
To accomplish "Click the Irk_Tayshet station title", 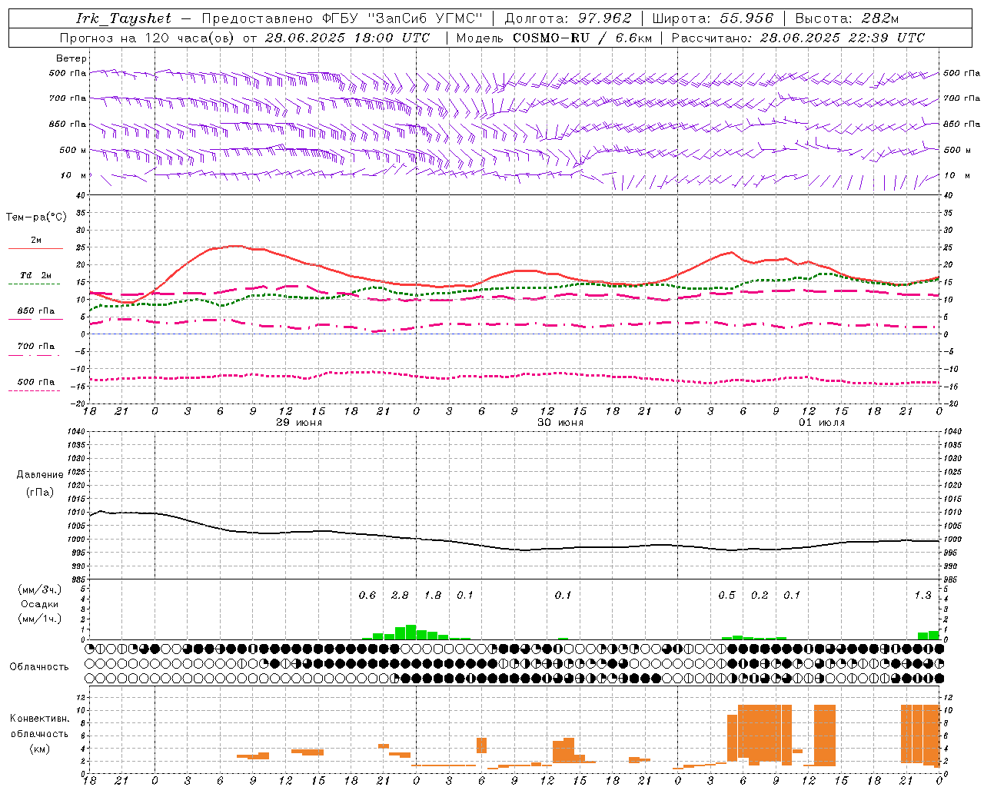I will 124,18.
